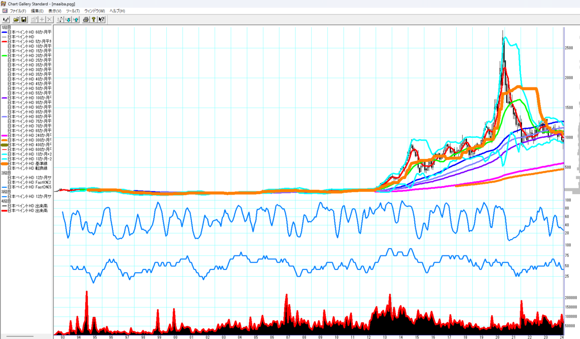Click the plus add toolbar icon
This screenshot has width=580, height=339.
pos(42,19)
